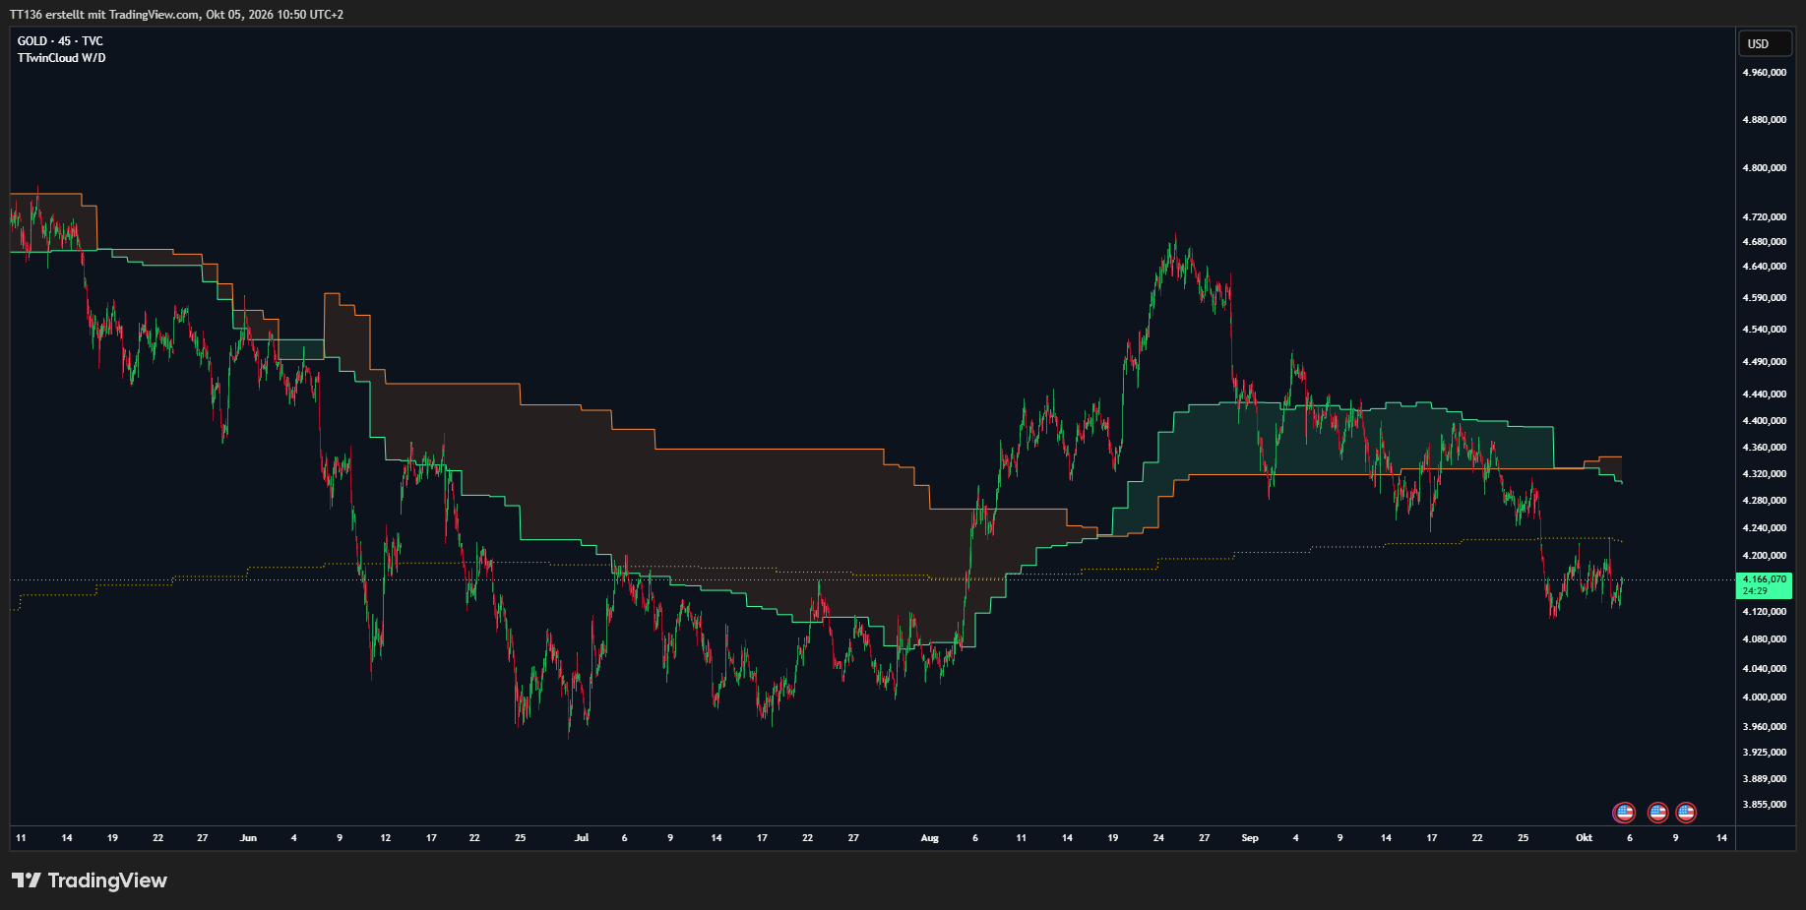The height and width of the screenshot is (910, 1806).
Task: Click the leftmost US flag economic event icon
Action: click(1624, 813)
